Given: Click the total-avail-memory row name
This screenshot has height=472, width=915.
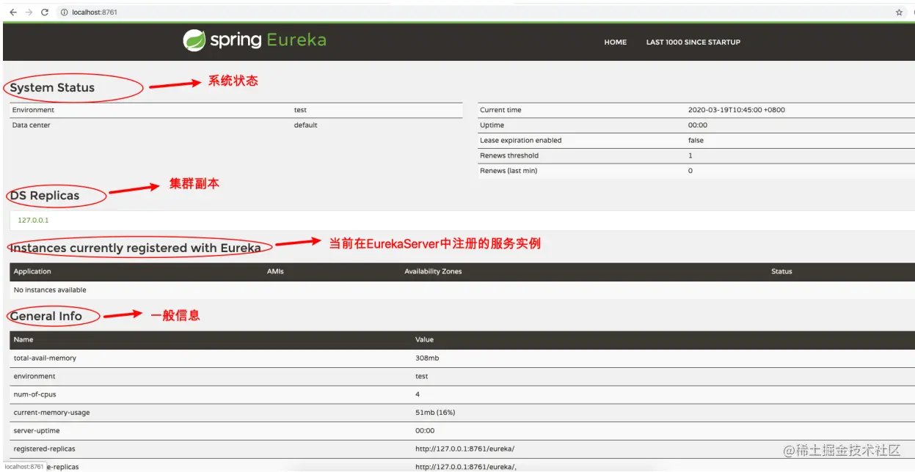Looking at the screenshot, I should click(45, 358).
